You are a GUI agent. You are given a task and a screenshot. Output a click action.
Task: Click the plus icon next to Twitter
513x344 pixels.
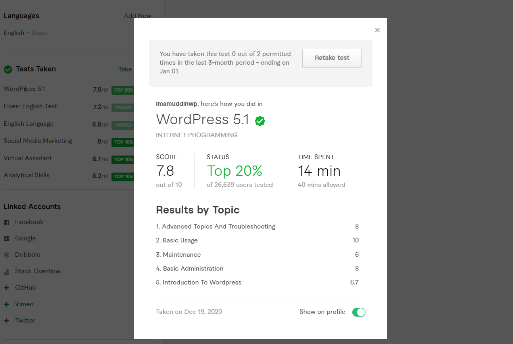coord(6,321)
